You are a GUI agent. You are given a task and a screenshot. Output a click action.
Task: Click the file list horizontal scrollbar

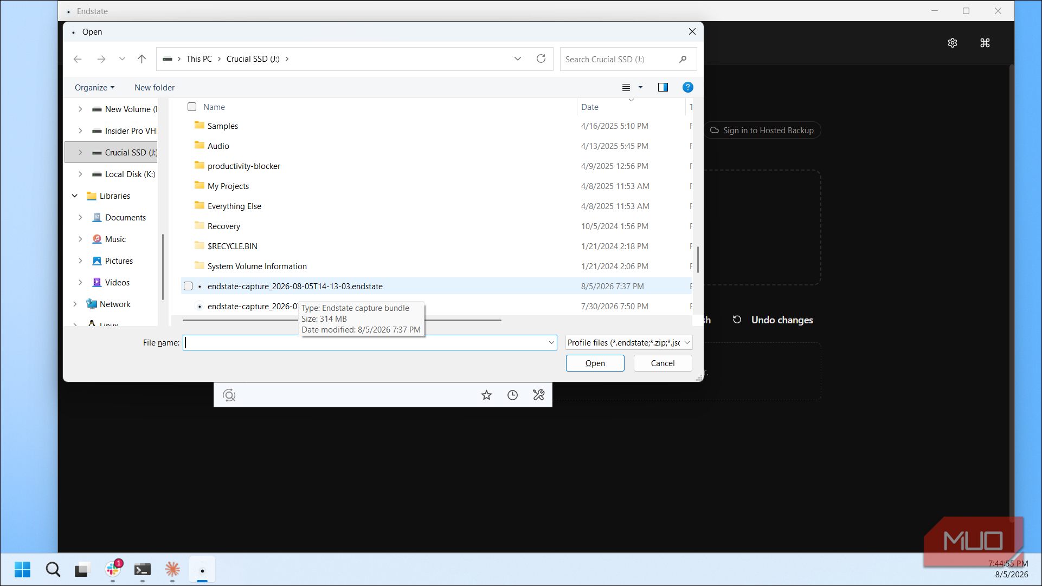tap(342, 321)
